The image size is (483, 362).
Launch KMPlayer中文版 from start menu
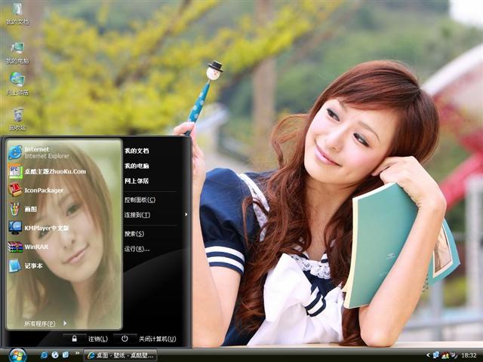pyautogui.click(x=38, y=228)
